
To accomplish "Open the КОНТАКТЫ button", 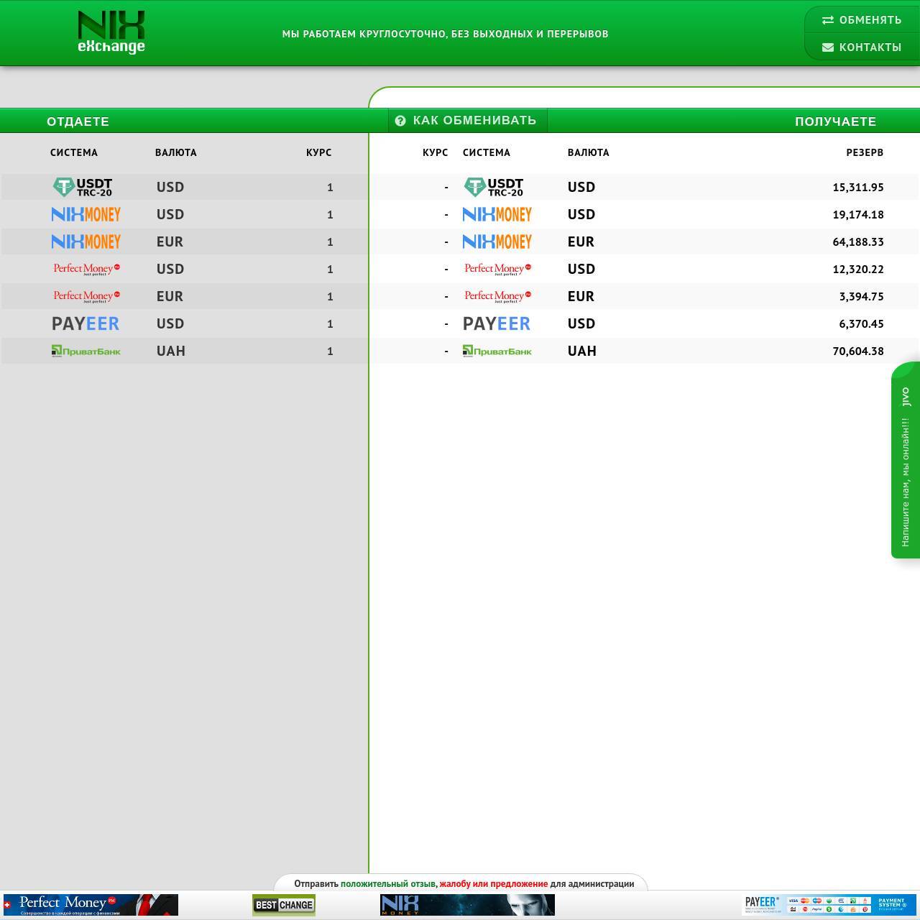I will pos(862,47).
